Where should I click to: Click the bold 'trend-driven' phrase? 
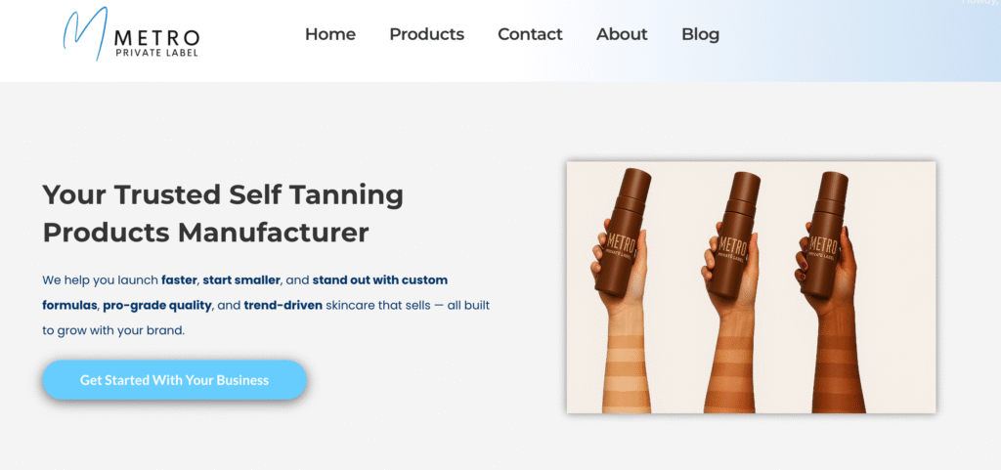(283, 306)
